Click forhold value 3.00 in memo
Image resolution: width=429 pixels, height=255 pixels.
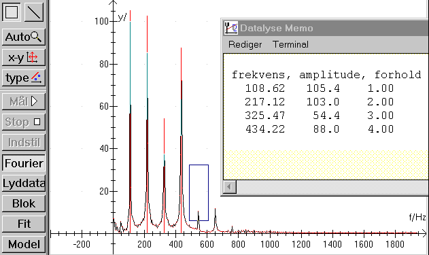point(381,116)
